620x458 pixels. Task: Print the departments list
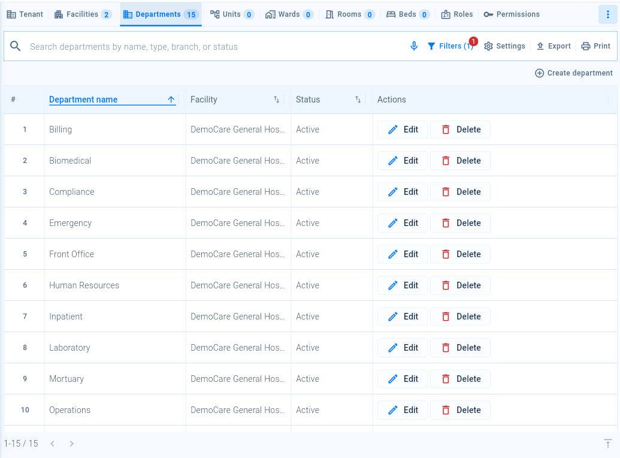596,46
